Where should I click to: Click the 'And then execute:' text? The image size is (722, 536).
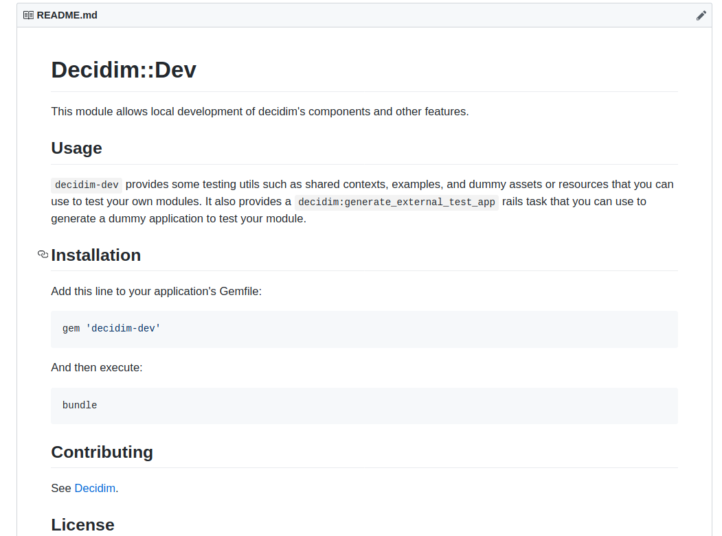click(x=97, y=367)
